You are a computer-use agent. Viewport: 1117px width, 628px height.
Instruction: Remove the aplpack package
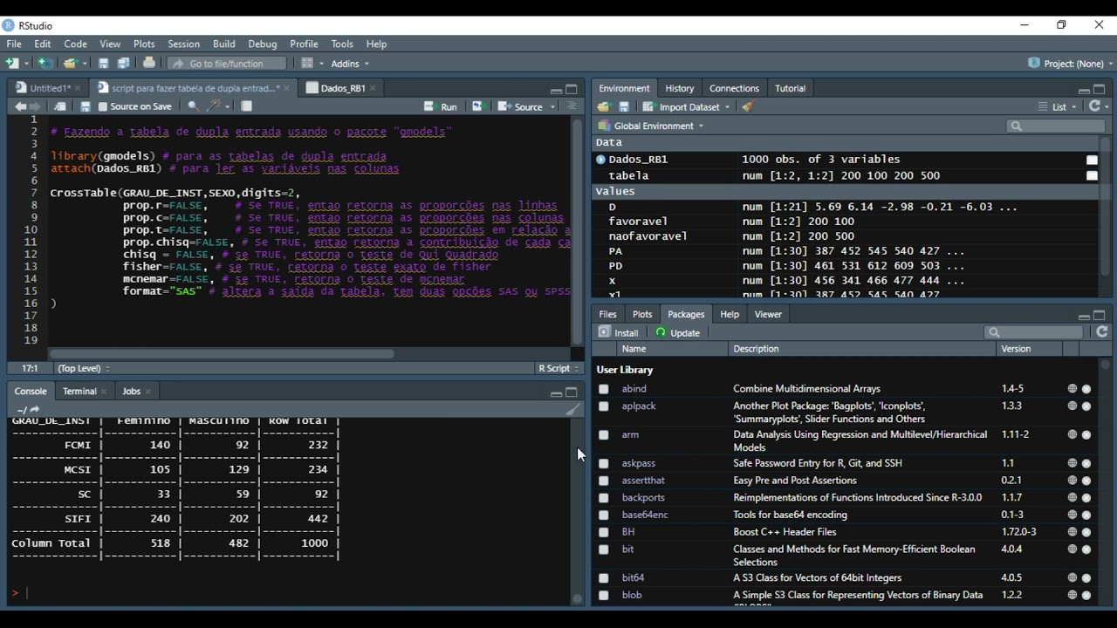point(1086,406)
